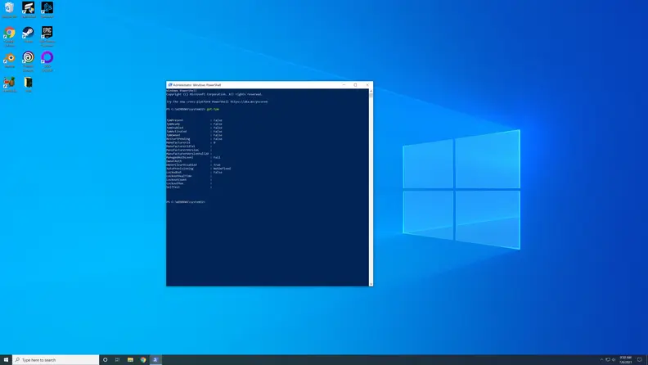Click the 'TpmPresent' output row
The image size is (648, 365).
pyautogui.click(x=194, y=120)
